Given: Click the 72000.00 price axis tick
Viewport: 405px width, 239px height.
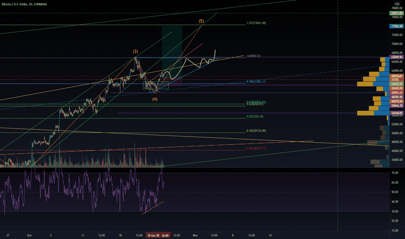Looking at the screenshot, I should click(x=397, y=35).
